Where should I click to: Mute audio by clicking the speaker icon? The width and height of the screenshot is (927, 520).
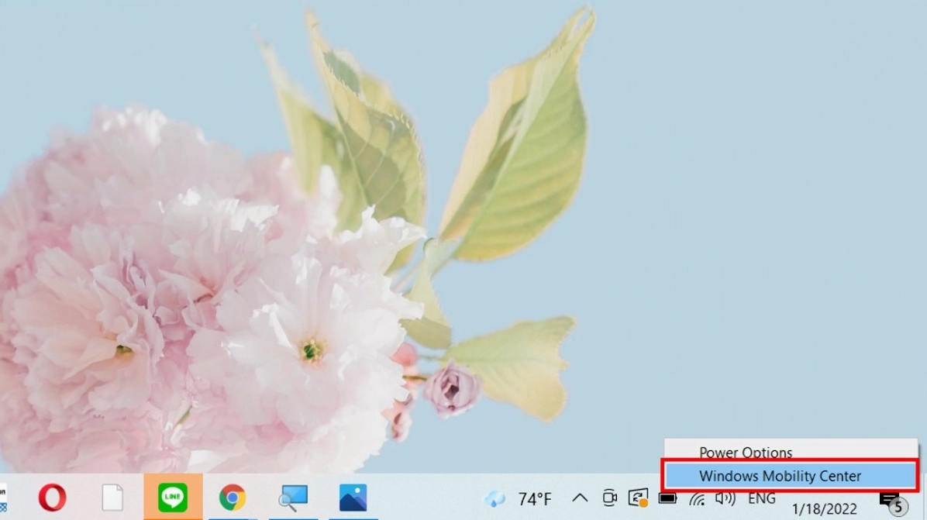725,500
